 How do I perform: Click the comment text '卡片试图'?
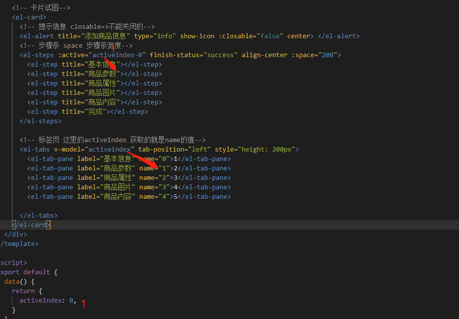pyautogui.click(x=44, y=8)
